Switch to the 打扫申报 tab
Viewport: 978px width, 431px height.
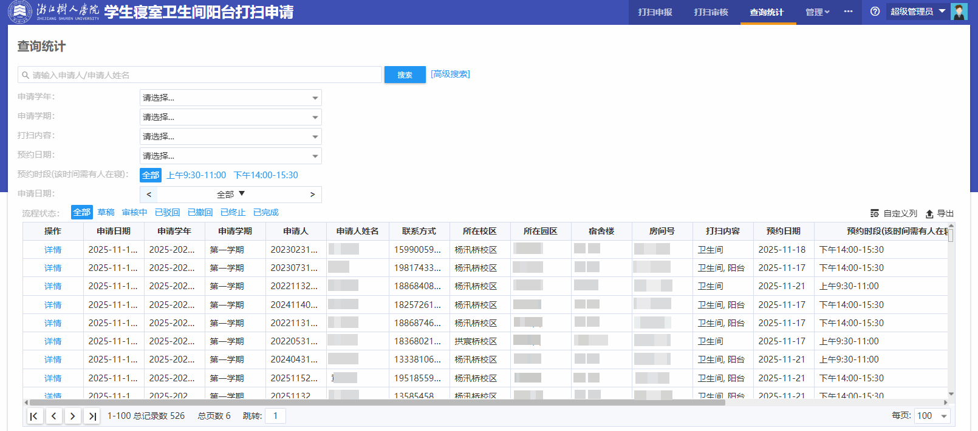pos(655,12)
